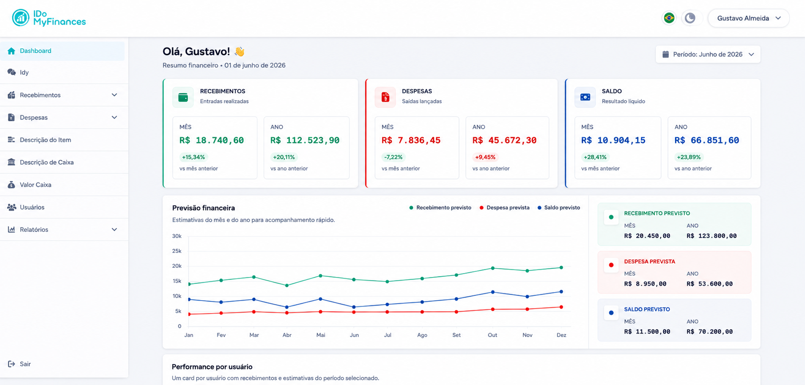The height and width of the screenshot is (385, 805).
Task: Click the red invoice icon on Despesas card
Action: point(385,97)
